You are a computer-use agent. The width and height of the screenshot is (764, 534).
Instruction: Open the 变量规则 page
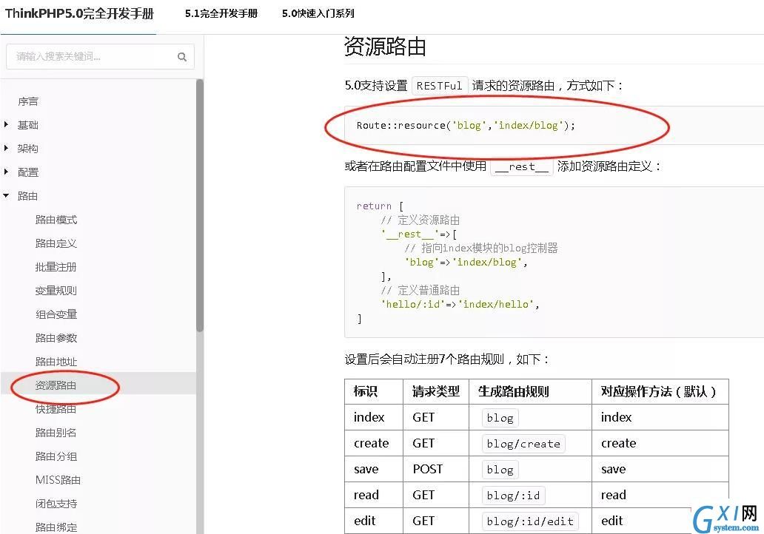pos(56,291)
